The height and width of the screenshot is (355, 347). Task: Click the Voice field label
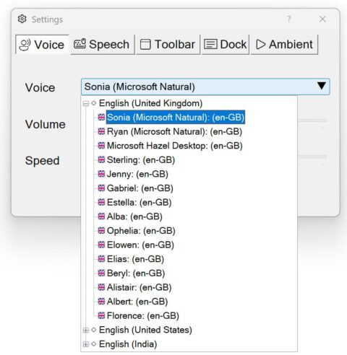pyautogui.click(x=40, y=87)
